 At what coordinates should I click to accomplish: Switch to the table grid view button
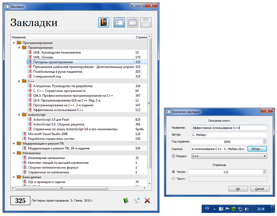(146, 22)
